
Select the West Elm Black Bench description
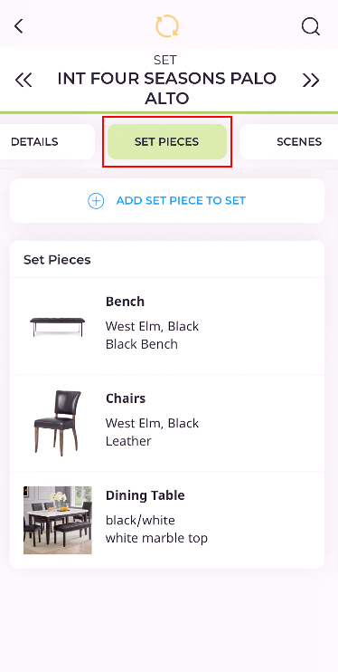pos(153,335)
